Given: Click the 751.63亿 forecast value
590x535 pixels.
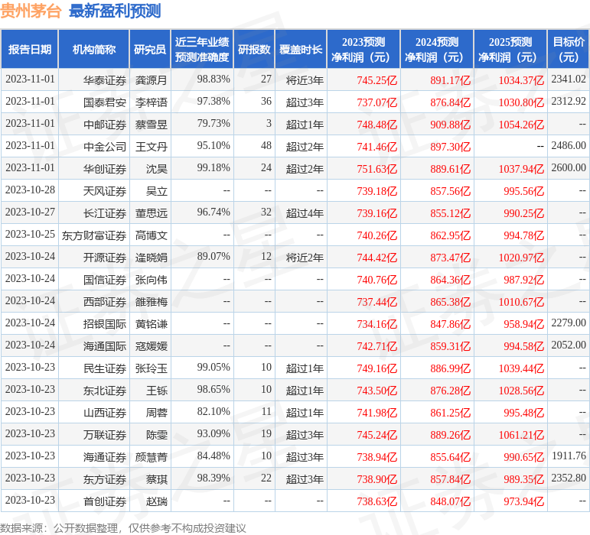Looking at the screenshot, I should [377, 169].
